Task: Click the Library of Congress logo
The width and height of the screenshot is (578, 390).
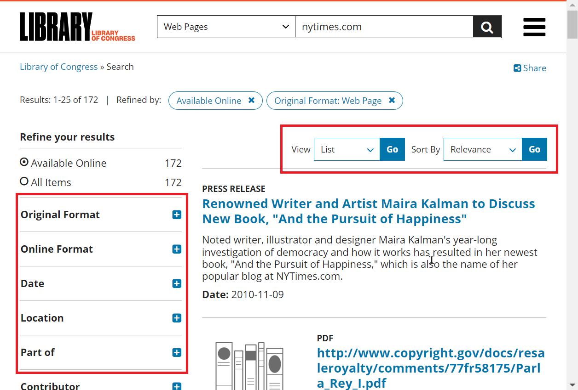Action: coord(77,27)
